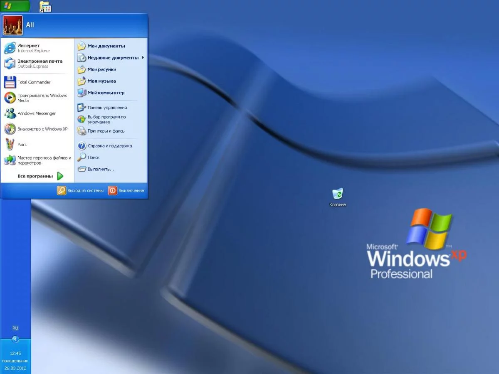Open Панель управления
Screen dimensions: 499x374
111,108
